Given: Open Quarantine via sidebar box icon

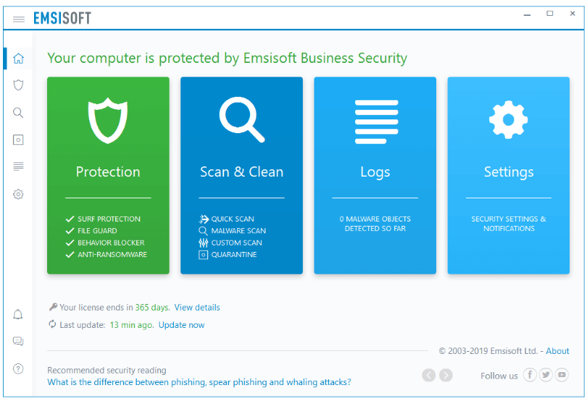Looking at the screenshot, I should coord(18,140).
